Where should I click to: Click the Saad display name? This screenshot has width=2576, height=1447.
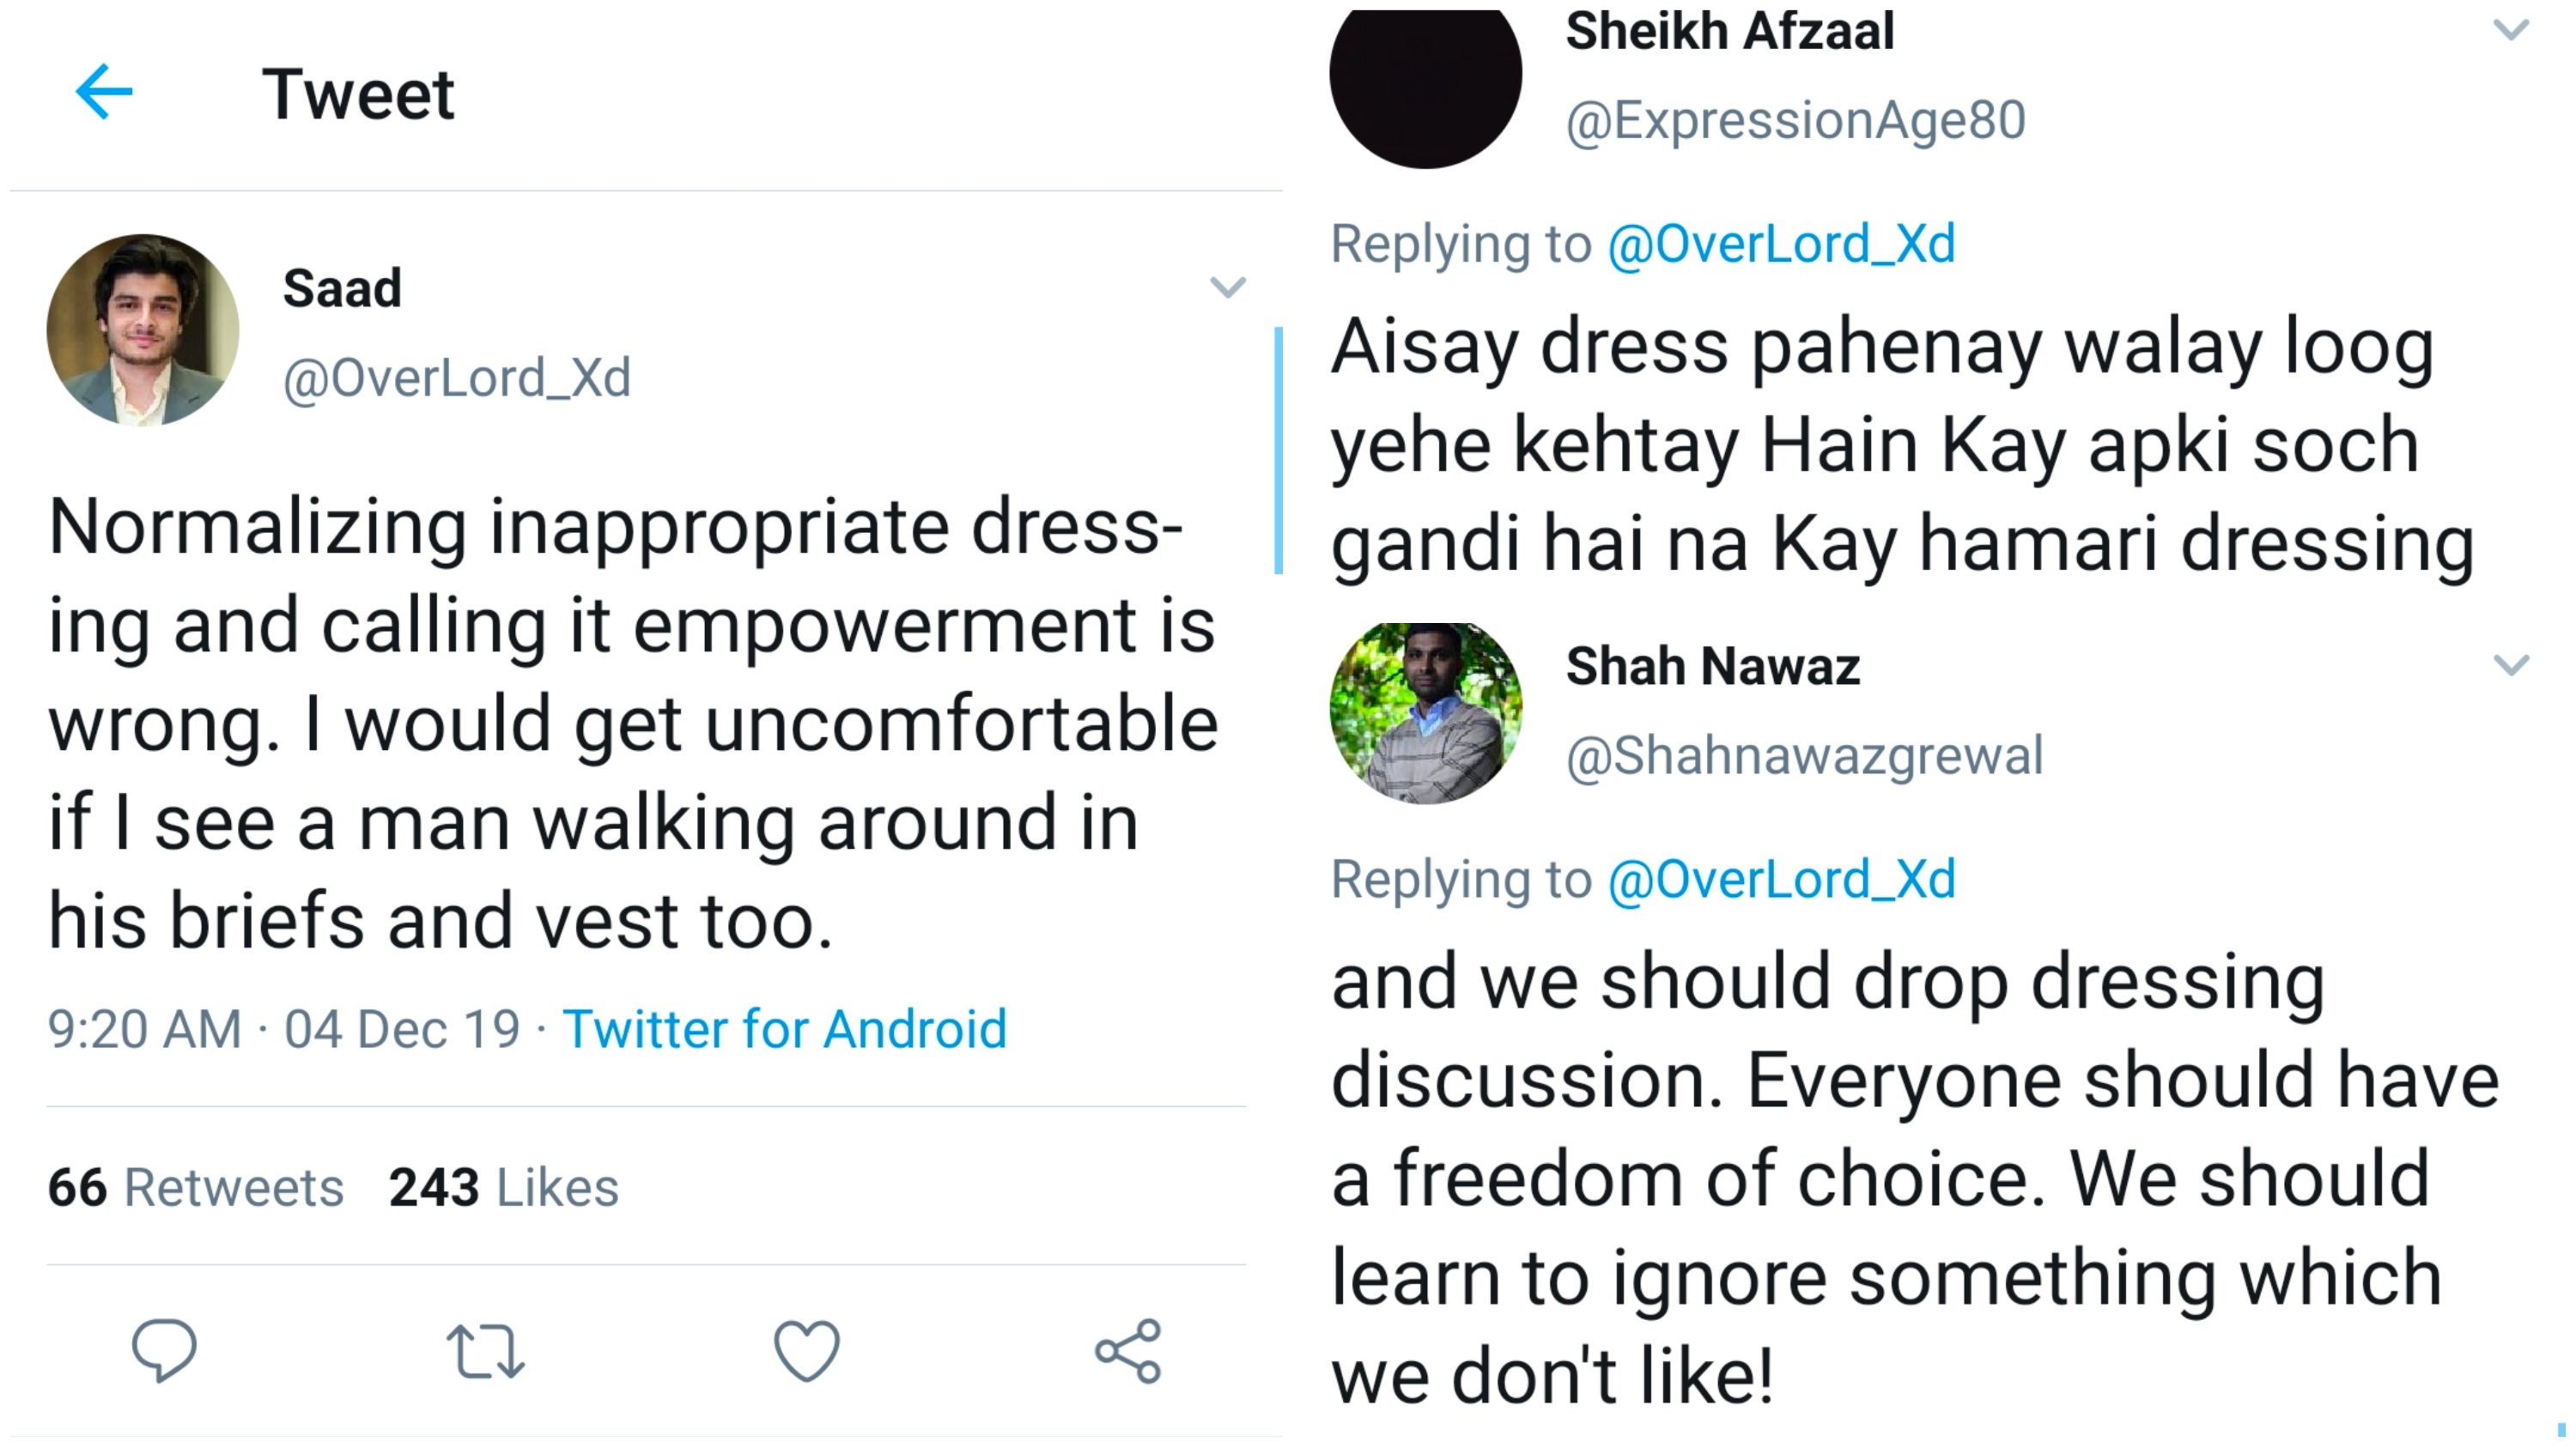(342, 289)
